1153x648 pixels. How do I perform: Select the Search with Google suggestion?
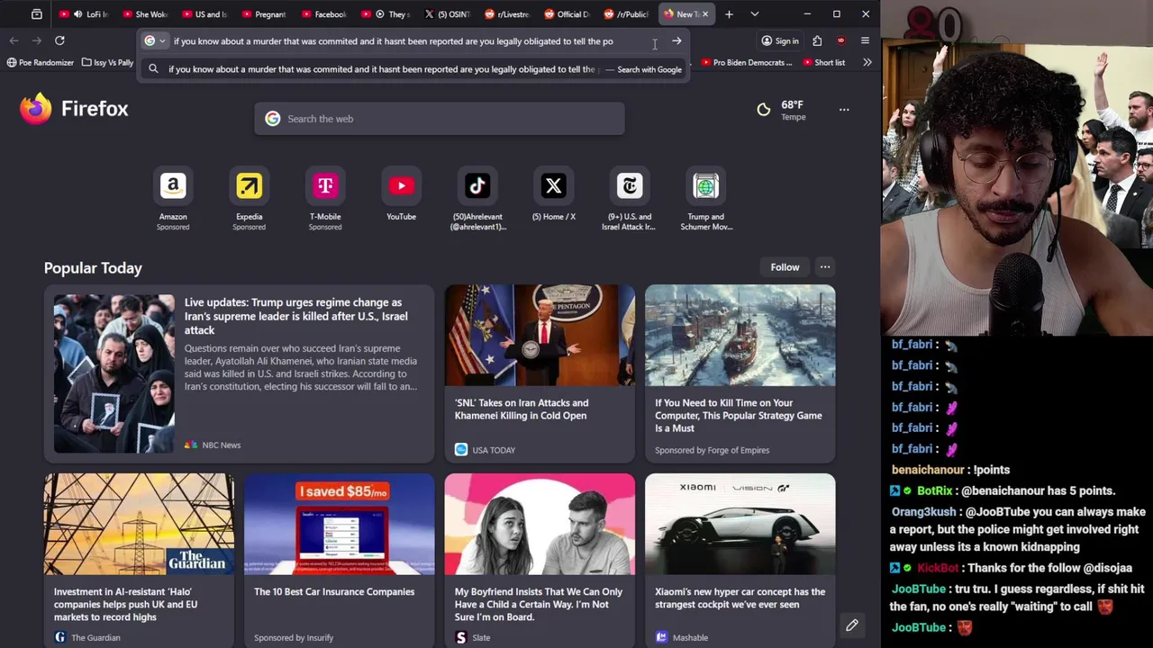(414, 69)
